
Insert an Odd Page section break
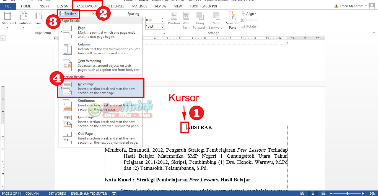tap(101, 138)
